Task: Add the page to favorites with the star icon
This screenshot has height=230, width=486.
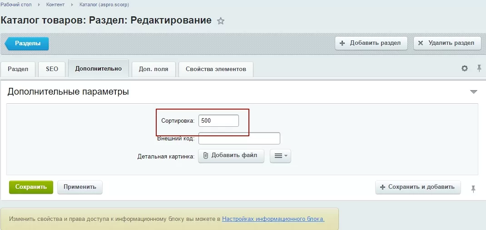Action: [220, 21]
